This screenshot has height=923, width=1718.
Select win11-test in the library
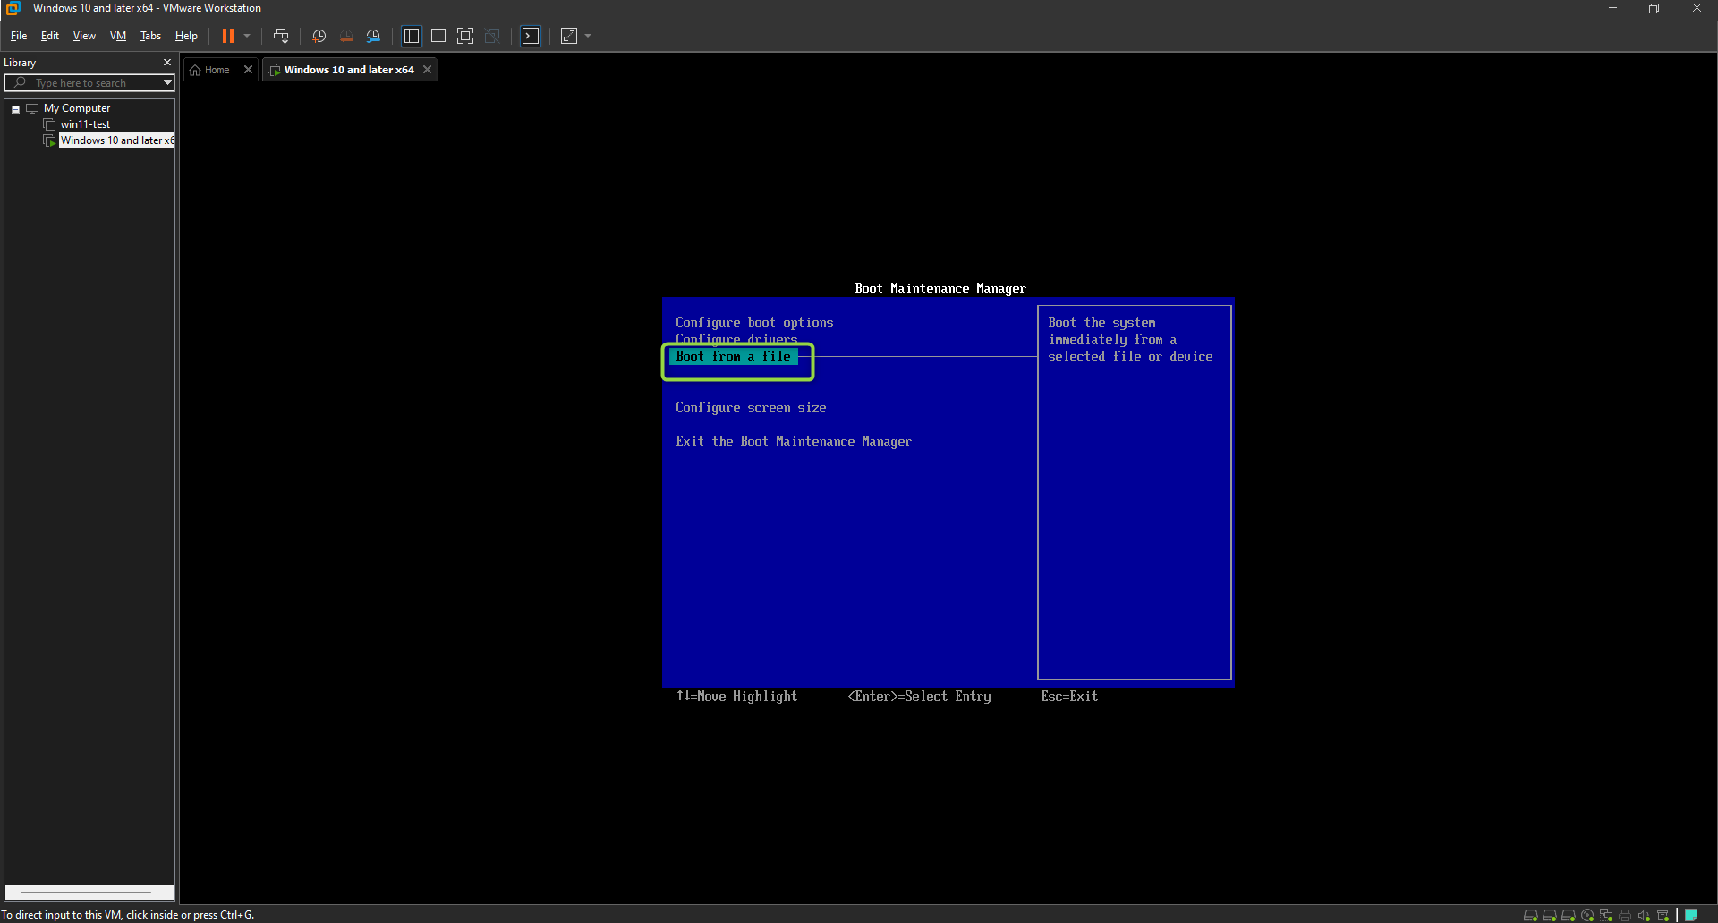(x=85, y=124)
